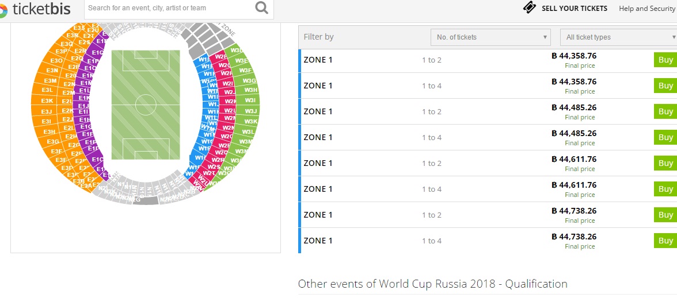This screenshot has width=677, height=298.
Task: Click SELL YOUR TICKETS link
Action: [574, 9]
